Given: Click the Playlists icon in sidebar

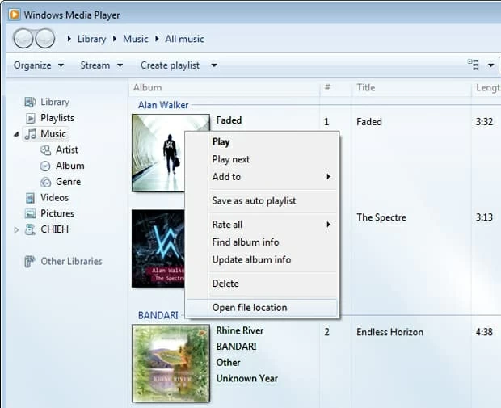Looking at the screenshot, I should [30, 118].
